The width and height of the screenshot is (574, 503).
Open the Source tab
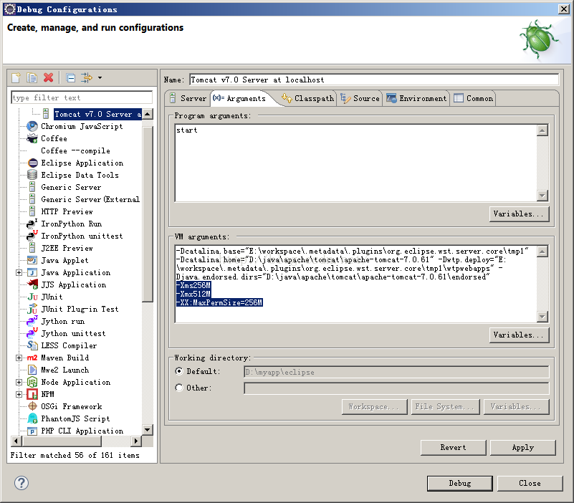(360, 98)
